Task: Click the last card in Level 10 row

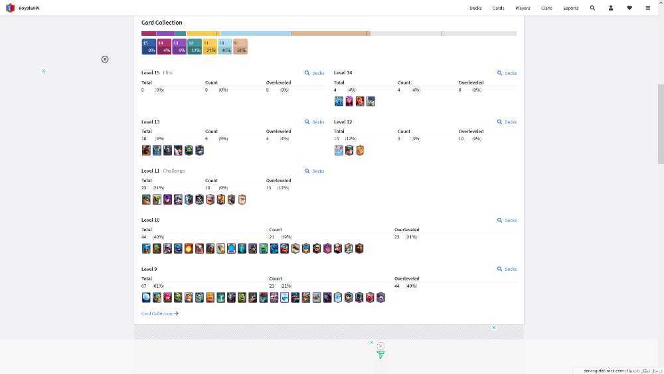Action: pos(359,248)
